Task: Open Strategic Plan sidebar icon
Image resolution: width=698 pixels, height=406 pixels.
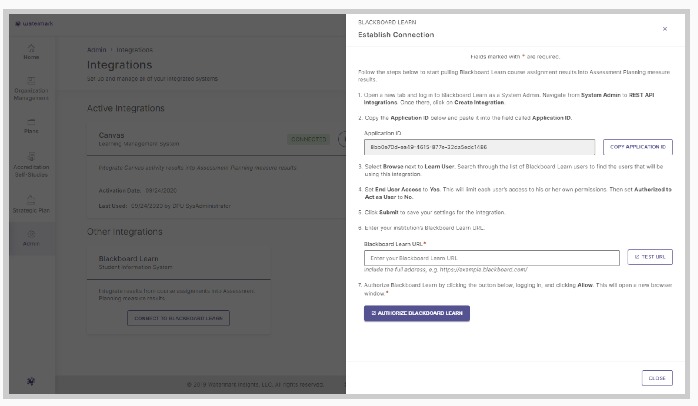Action: point(31,200)
